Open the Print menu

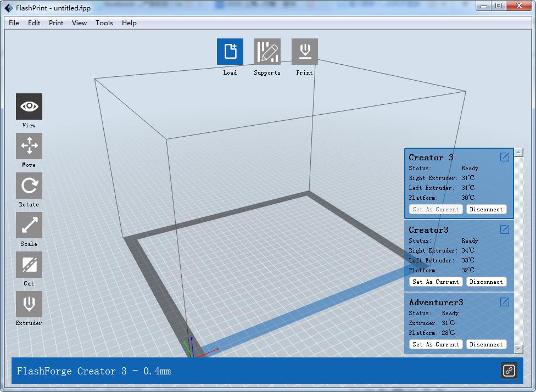56,23
